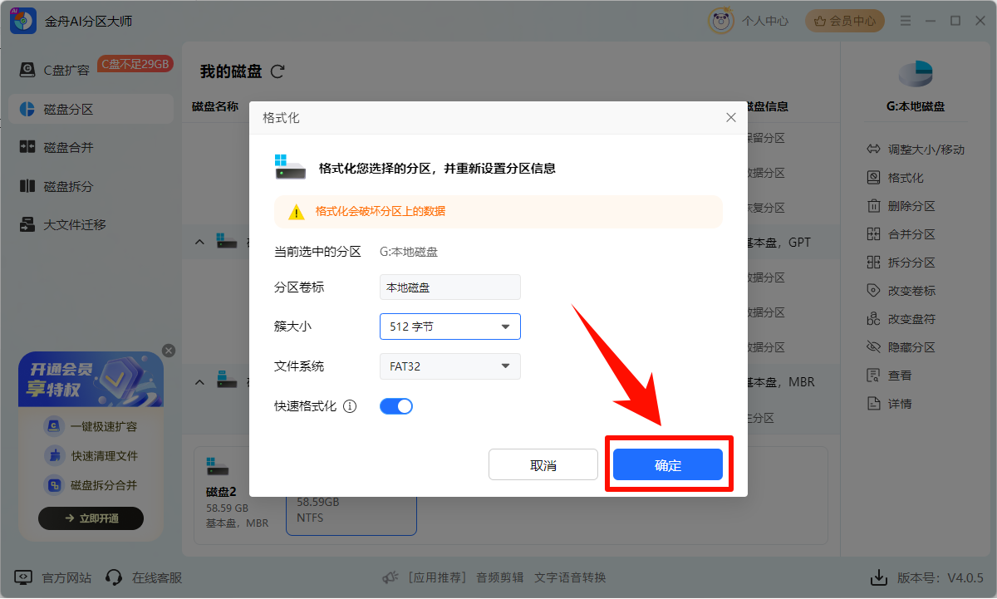Expand the 文件系统 dropdown showing FAT32
This screenshot has height=599, width=997.
coord(449,366)
